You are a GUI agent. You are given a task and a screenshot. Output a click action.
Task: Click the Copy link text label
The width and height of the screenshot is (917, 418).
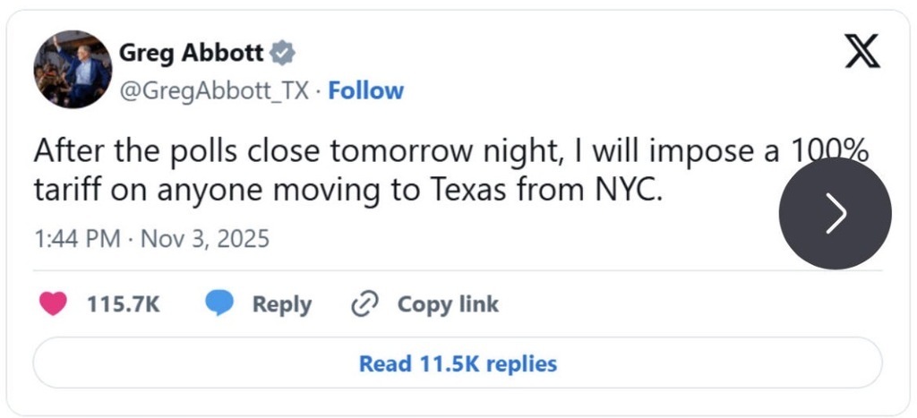[448, 304]
